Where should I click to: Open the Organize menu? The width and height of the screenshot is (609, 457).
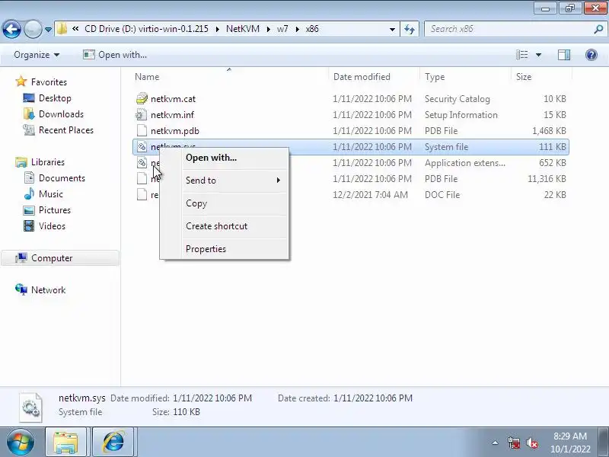pos(37,55)
